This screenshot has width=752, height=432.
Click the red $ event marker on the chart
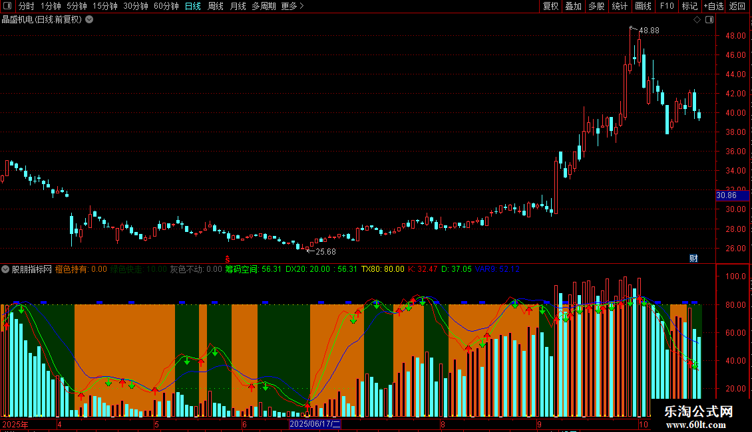(228, 259)
